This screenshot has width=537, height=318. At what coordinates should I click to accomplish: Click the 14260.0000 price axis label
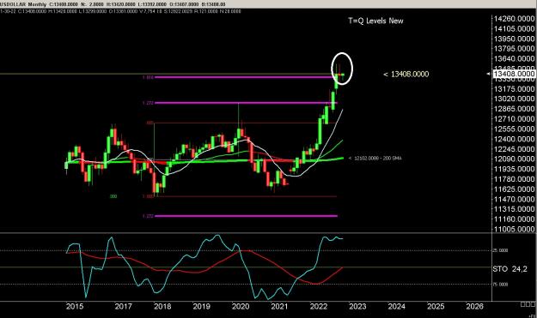pos(514,19)
